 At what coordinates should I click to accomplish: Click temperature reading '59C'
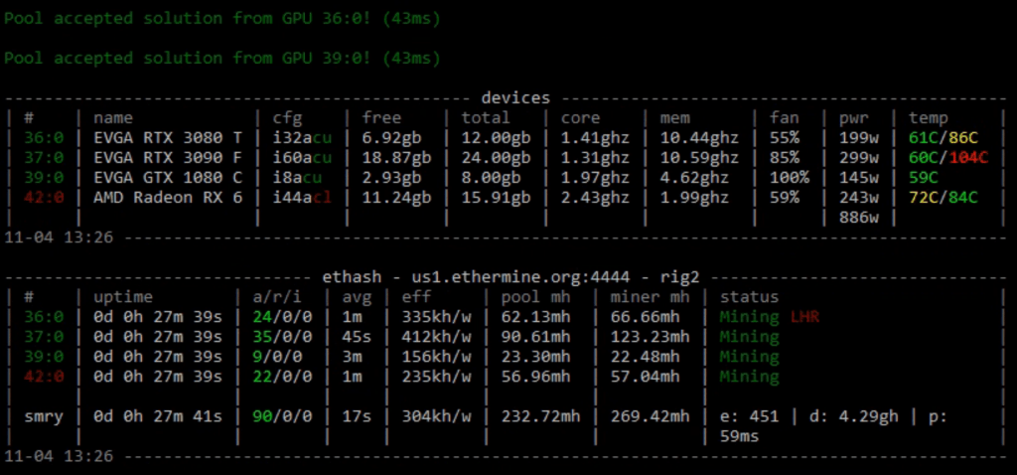click(x=924, y=177)
